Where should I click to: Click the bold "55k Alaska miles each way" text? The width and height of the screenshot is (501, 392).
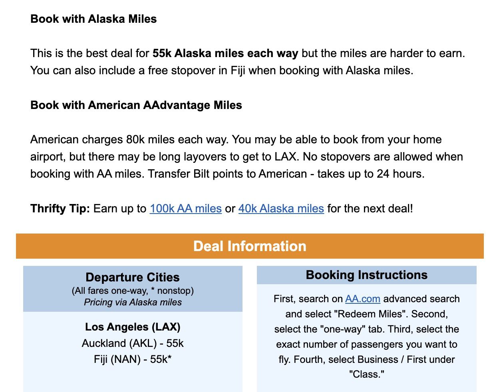(x=225, y=53)
